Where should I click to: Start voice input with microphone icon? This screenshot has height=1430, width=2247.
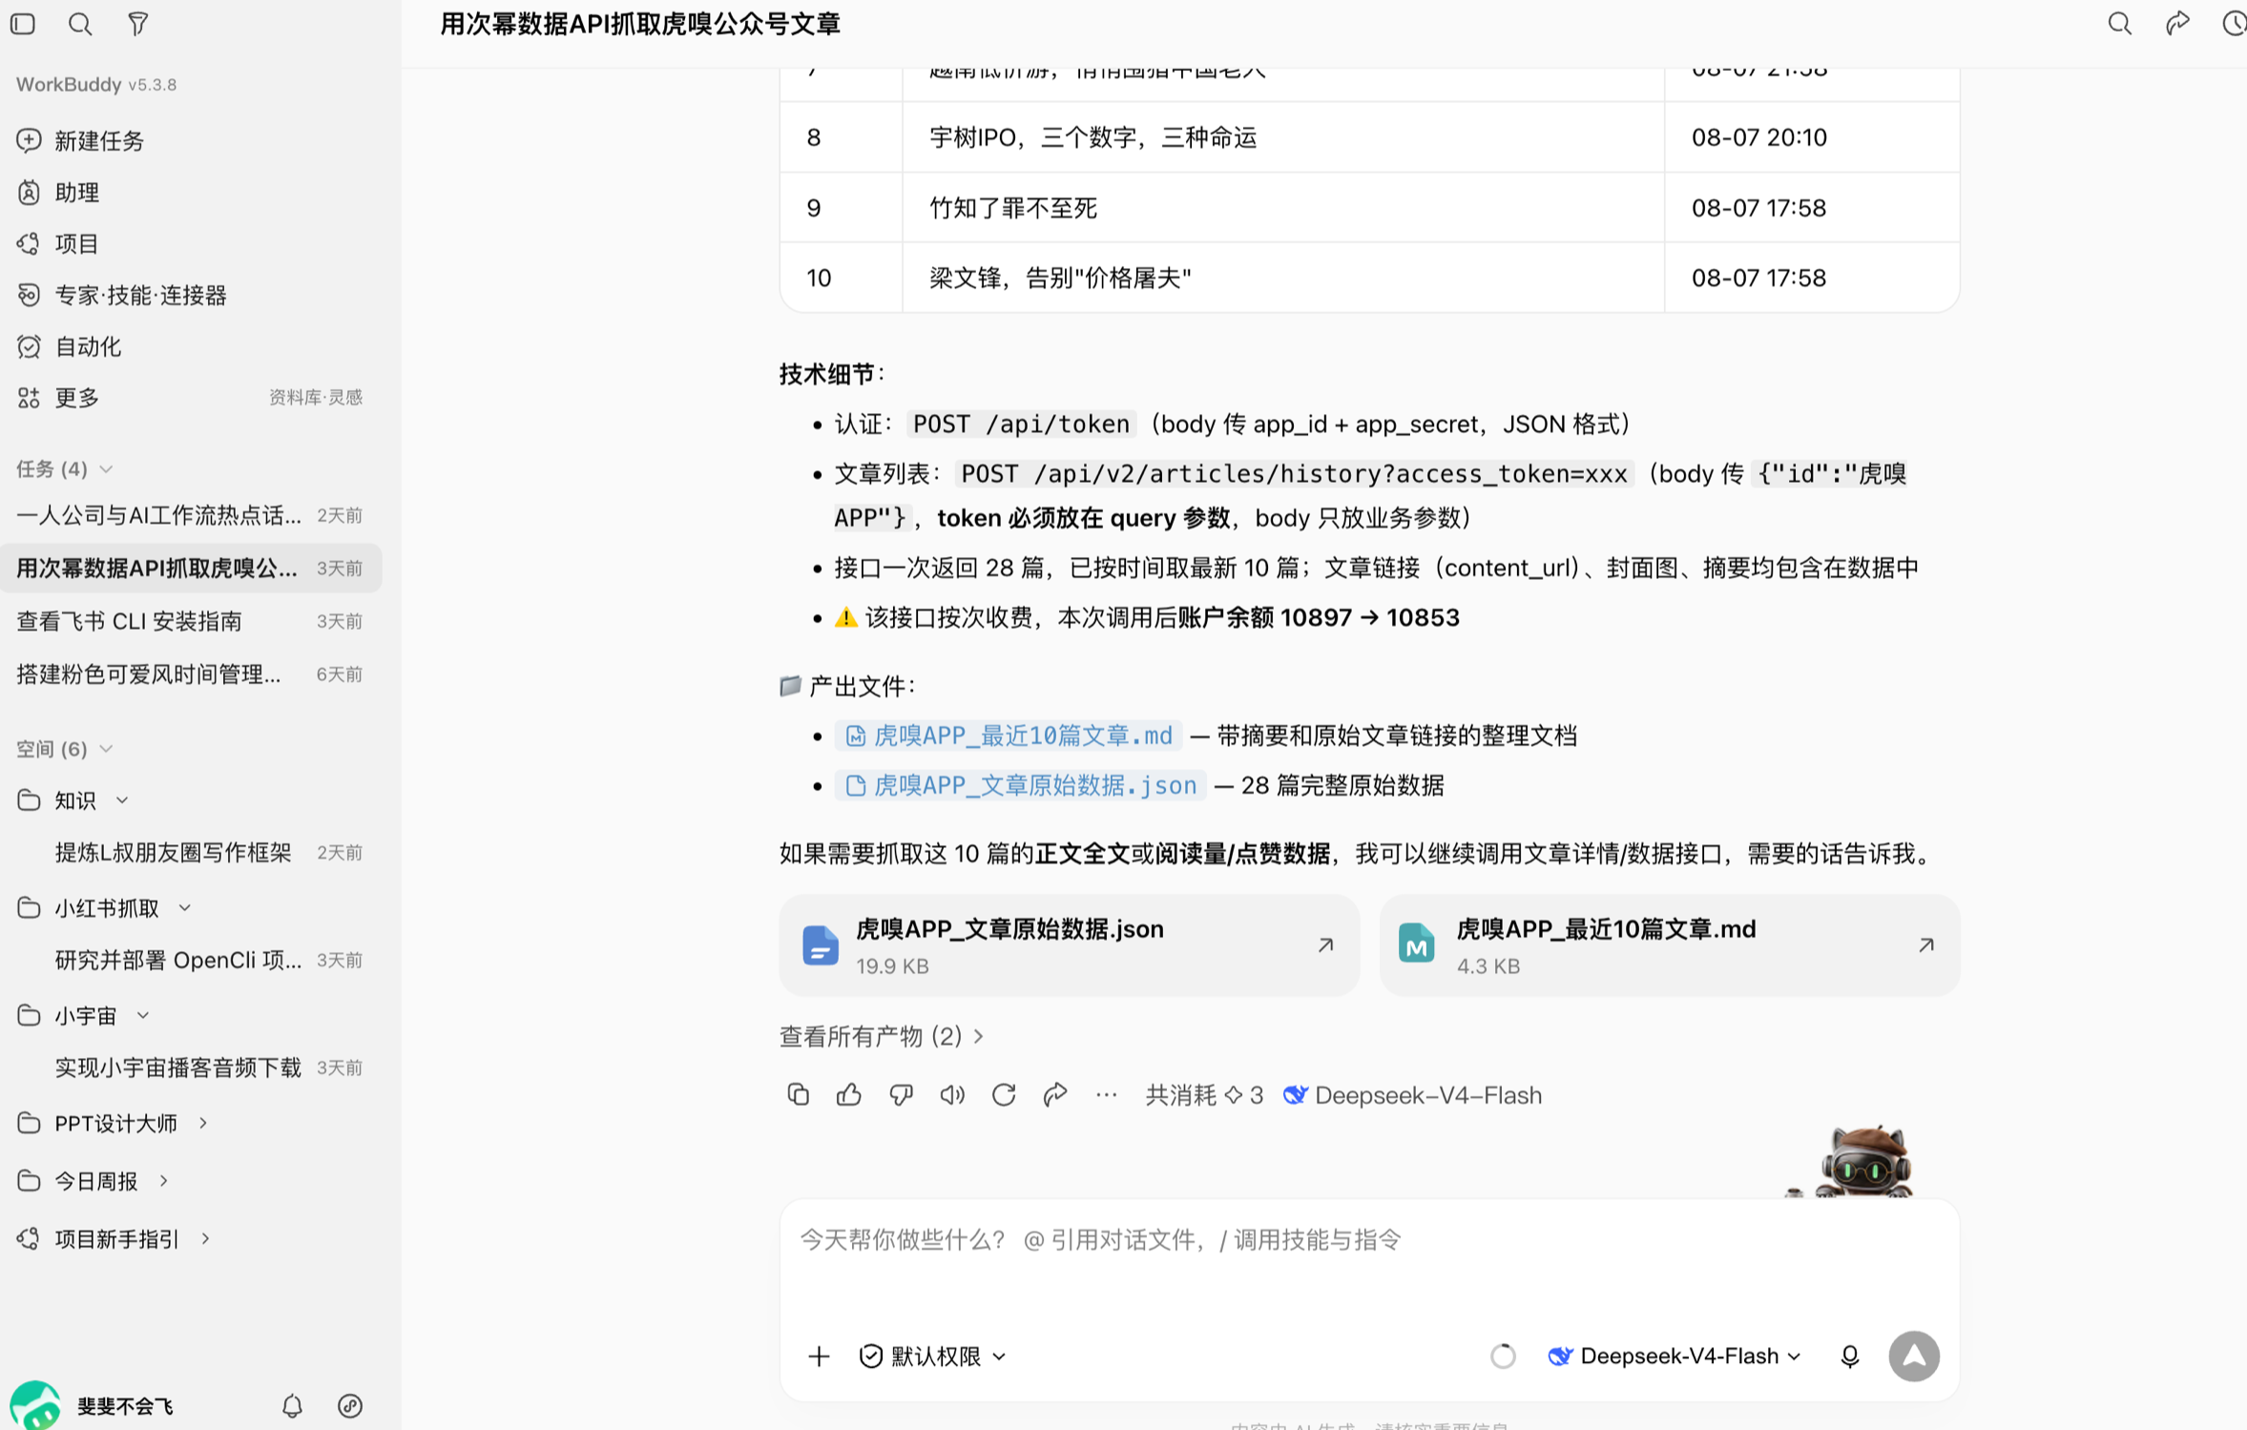click(1849, 1357)
